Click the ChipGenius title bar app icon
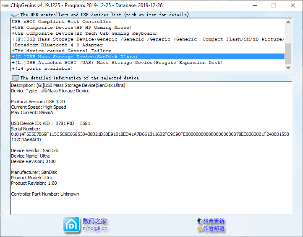This screenshot has height=237, width=303. [x=5, y=5]
